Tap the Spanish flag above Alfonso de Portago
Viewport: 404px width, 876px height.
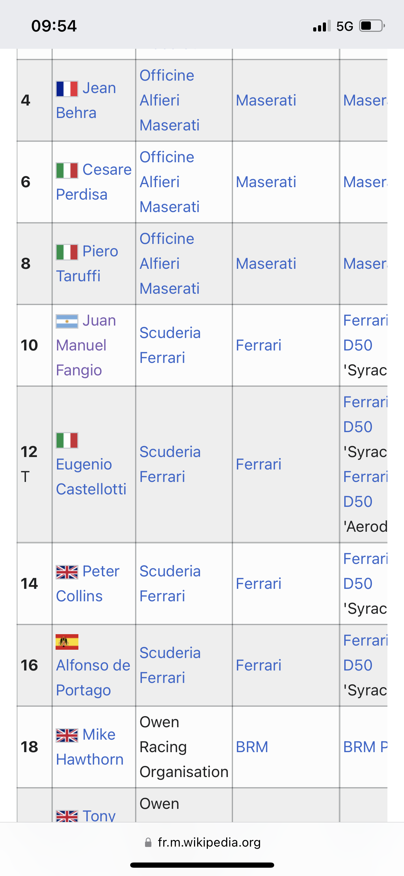point(67,642)
